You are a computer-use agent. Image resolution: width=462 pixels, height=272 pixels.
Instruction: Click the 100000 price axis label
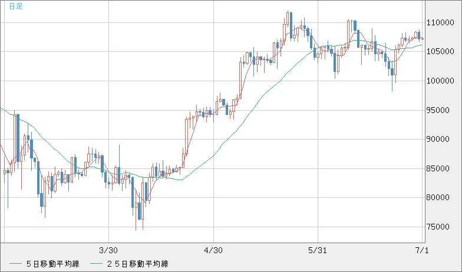pos(440,81)
